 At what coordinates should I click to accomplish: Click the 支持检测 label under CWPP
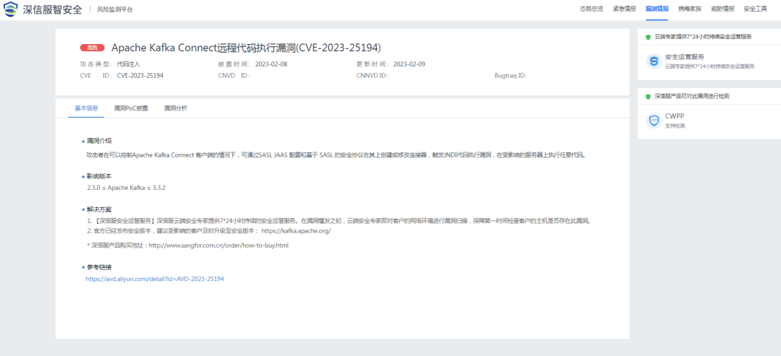click(675, 126)
